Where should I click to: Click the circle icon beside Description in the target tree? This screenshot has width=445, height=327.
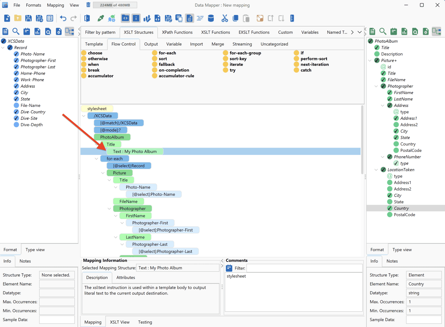point(377,54)
